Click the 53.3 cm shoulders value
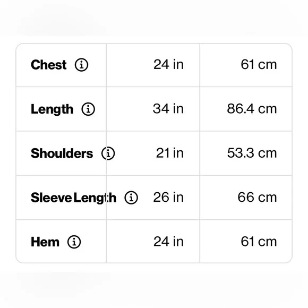 (252, 153)
